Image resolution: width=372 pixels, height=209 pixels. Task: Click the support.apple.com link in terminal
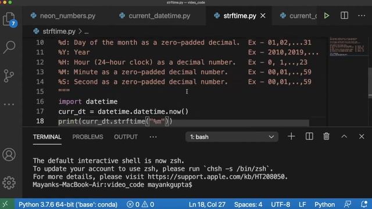point(217,176)
